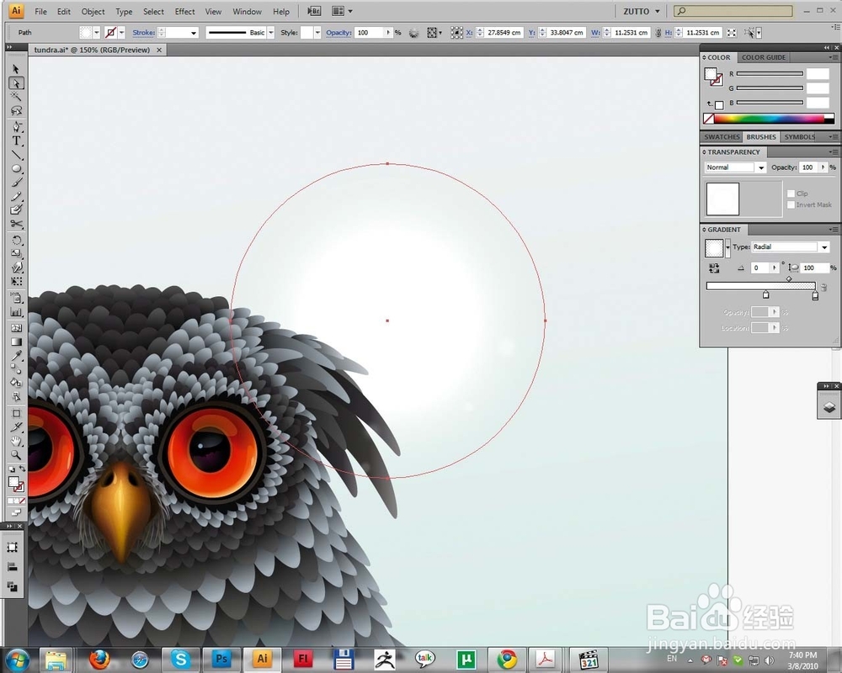Select the Line Segment tool
This screenshot has height=673, width=842.
pyautogui.click(x=16, y=155)
